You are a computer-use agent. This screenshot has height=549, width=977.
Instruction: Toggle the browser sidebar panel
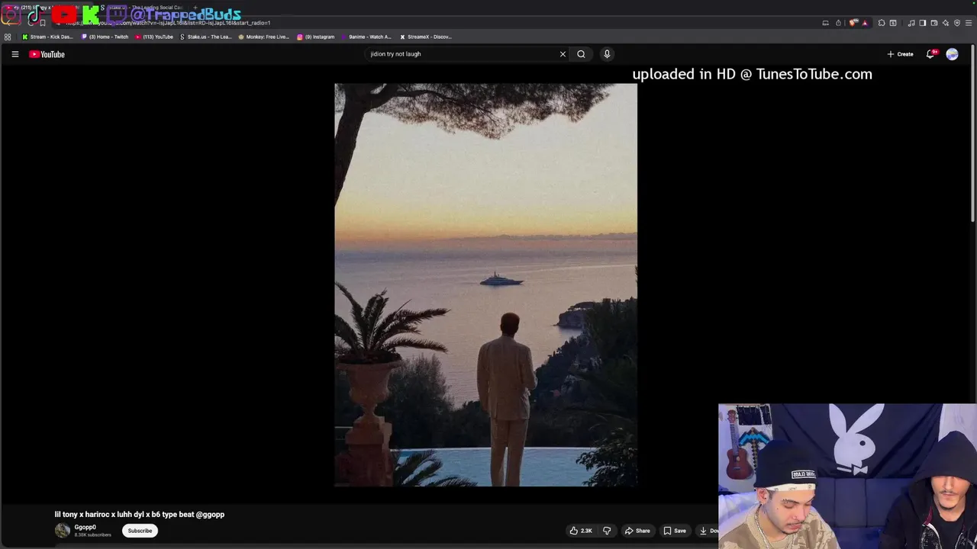point(923,23)
